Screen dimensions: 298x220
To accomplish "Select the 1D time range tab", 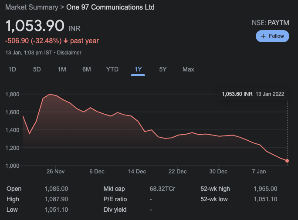I will [x=12, y=69].
